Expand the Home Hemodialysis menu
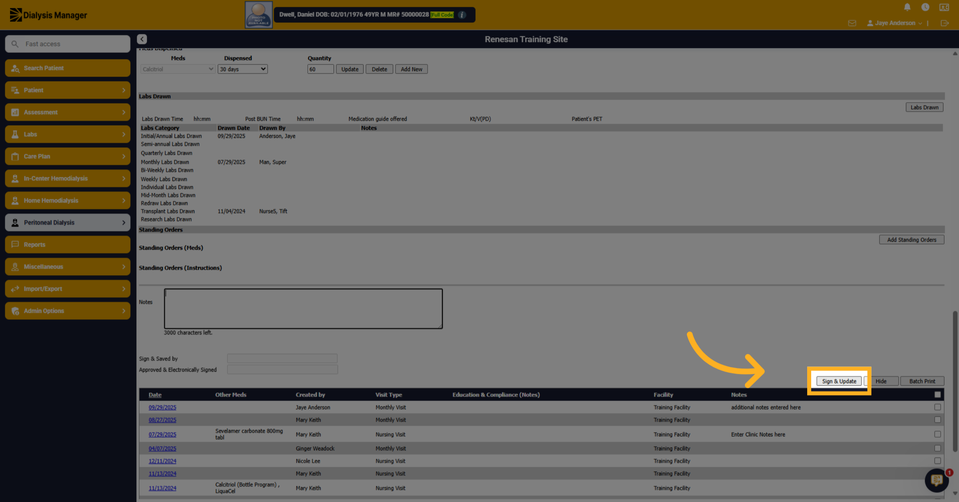The width and height of the screenshot is (959, 502). [x=68, y=200]
